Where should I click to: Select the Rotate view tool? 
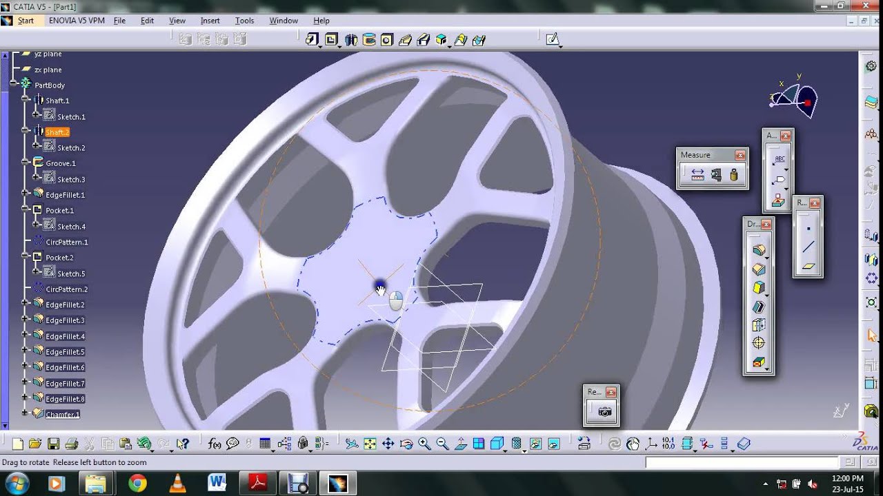406,444
